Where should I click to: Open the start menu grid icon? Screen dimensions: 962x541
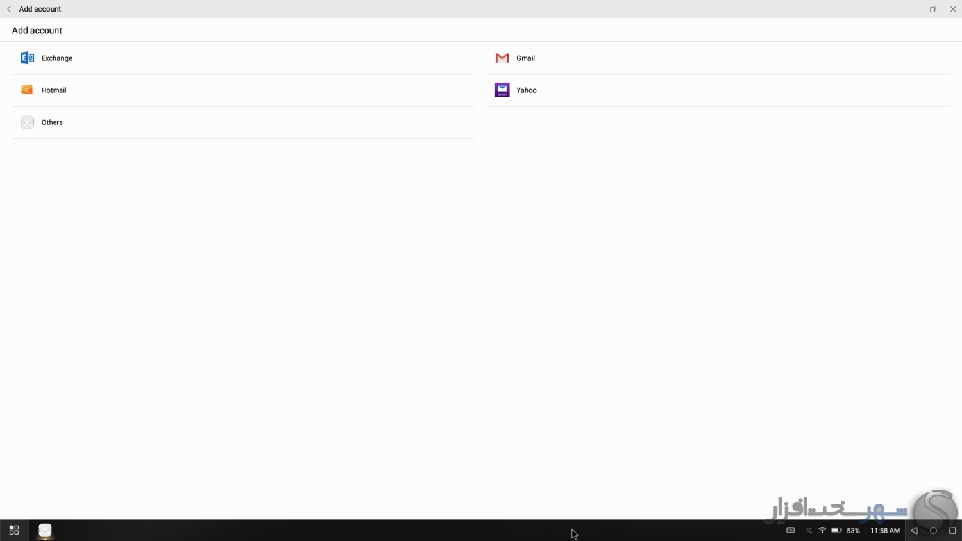[x=14, y=530]
